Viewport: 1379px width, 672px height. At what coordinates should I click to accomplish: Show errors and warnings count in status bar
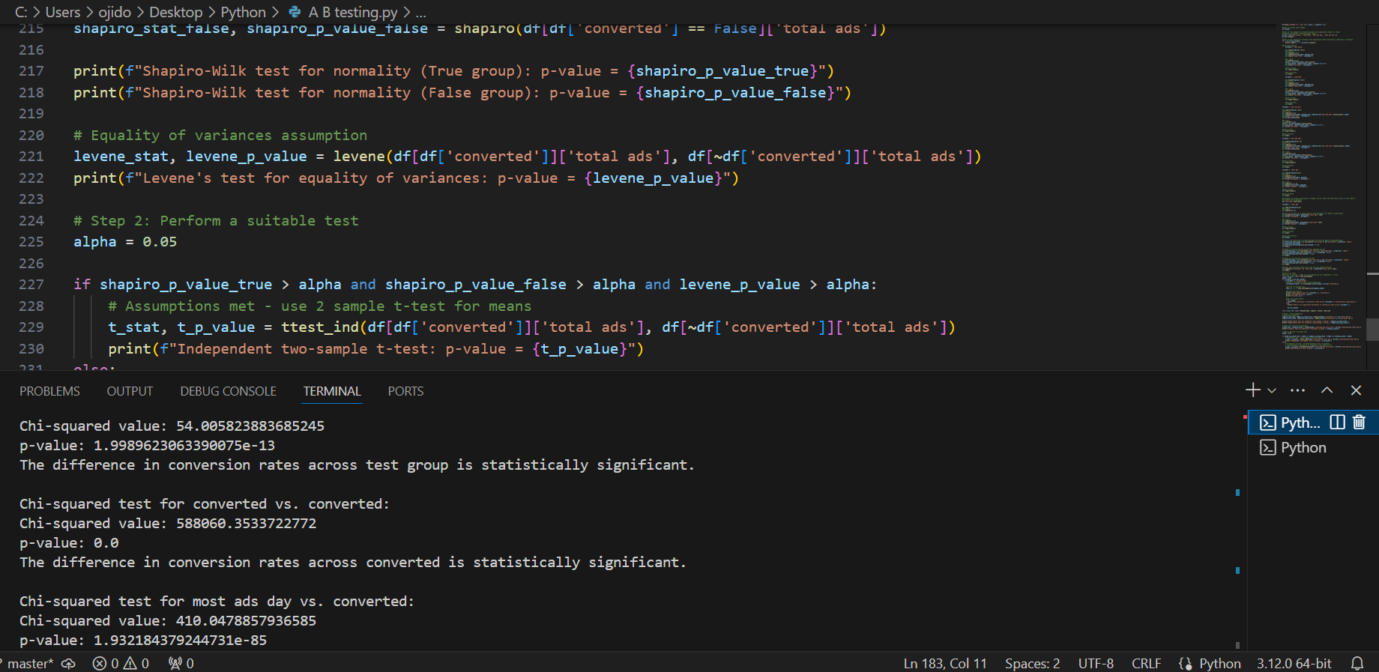click(121, 663)
